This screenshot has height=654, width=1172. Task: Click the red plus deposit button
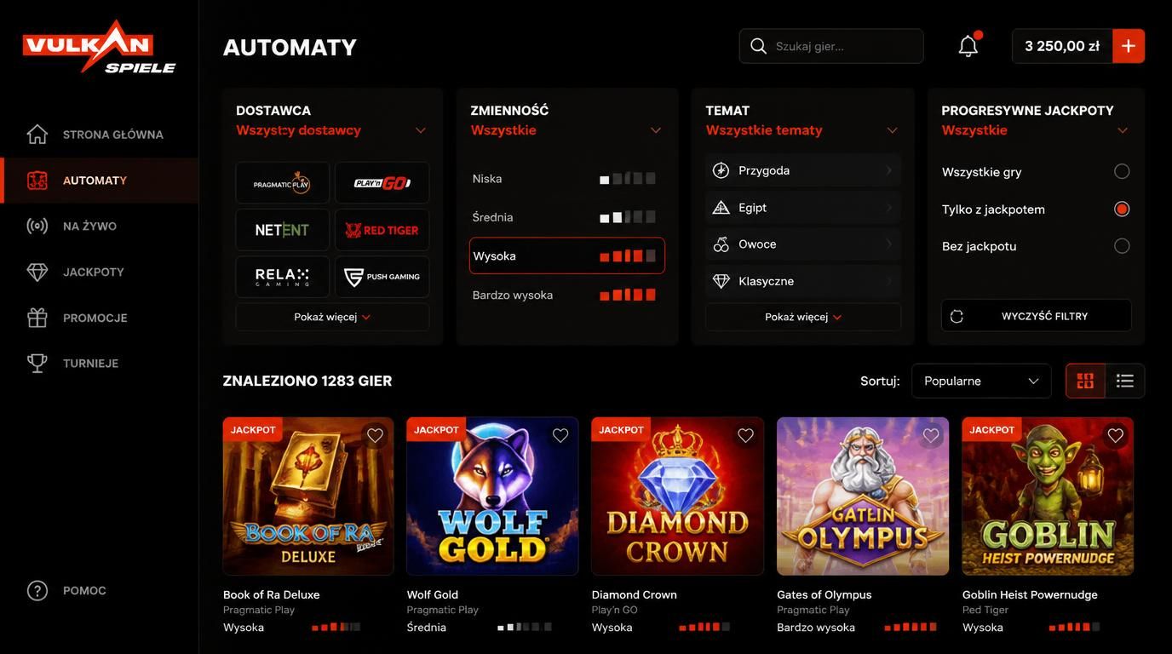pyautogui.click(x=1129, y=46)
